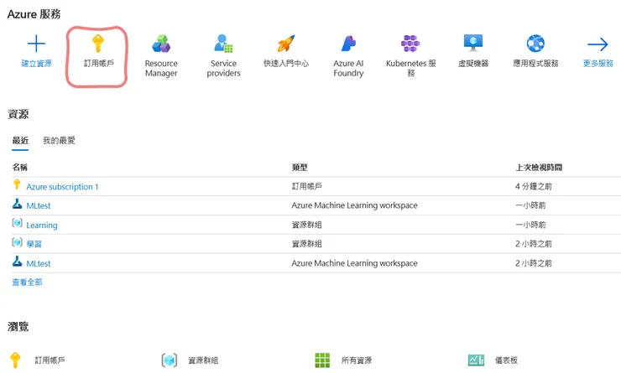Open the 虛擬機器 monitor icon
The image size is (621, 373).
[473, 43]
